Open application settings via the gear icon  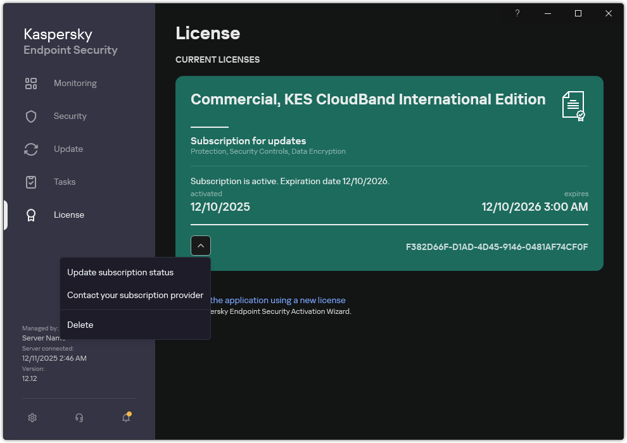coord(32,418)
